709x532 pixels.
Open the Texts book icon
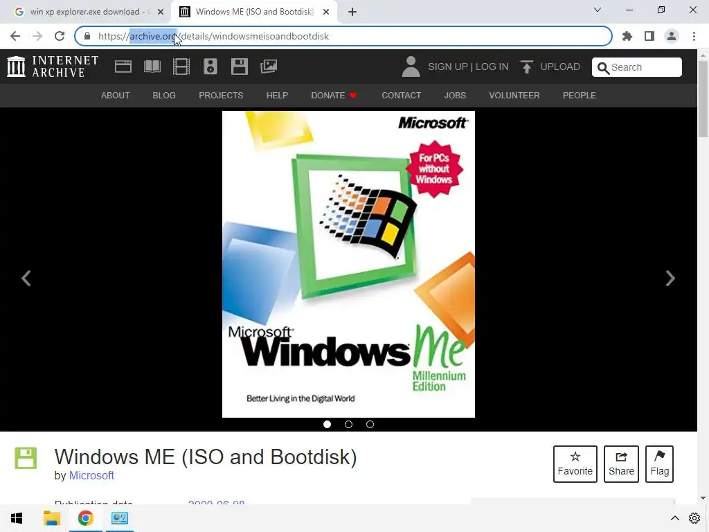[152, 66]
